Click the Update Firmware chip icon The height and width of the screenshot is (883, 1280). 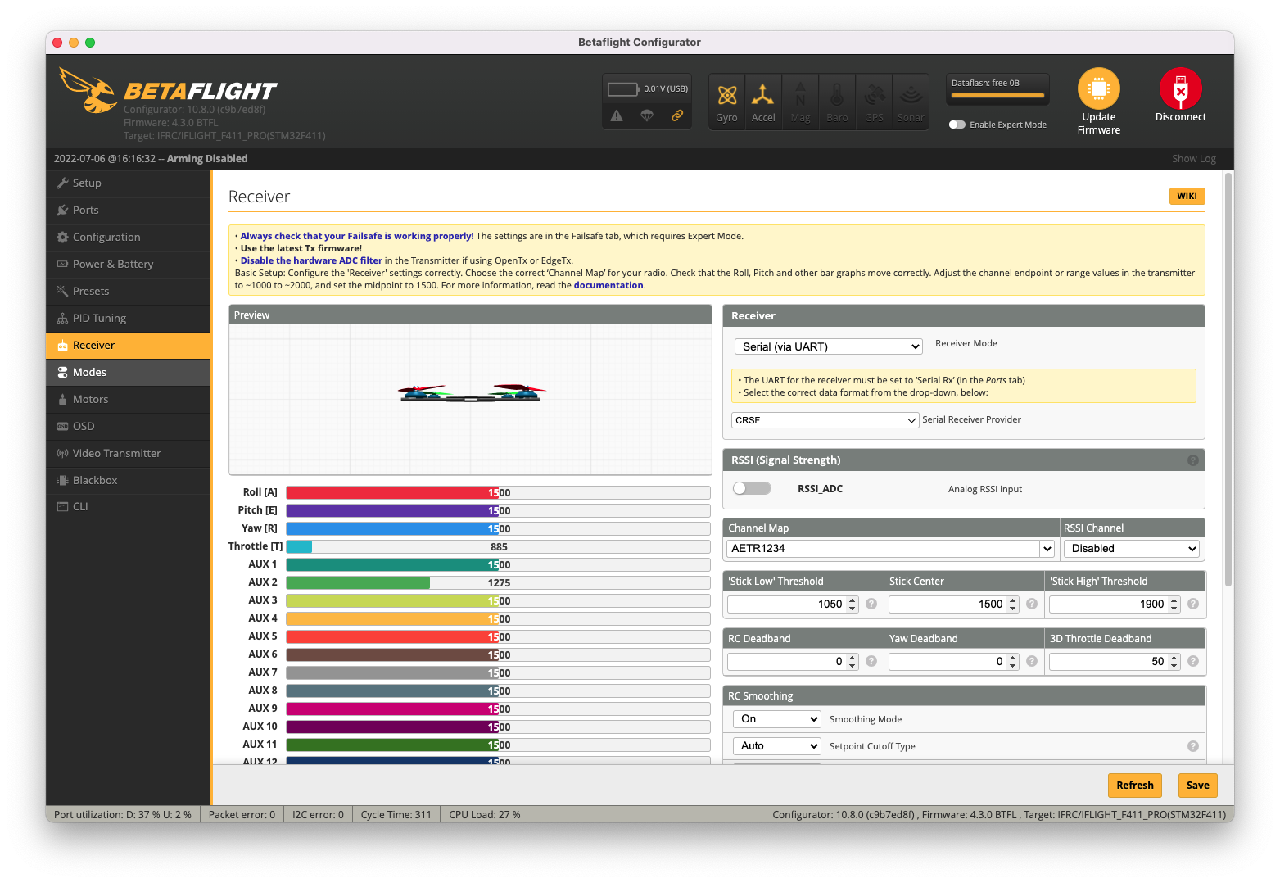pyautogui.click(x=1098, y=88)
